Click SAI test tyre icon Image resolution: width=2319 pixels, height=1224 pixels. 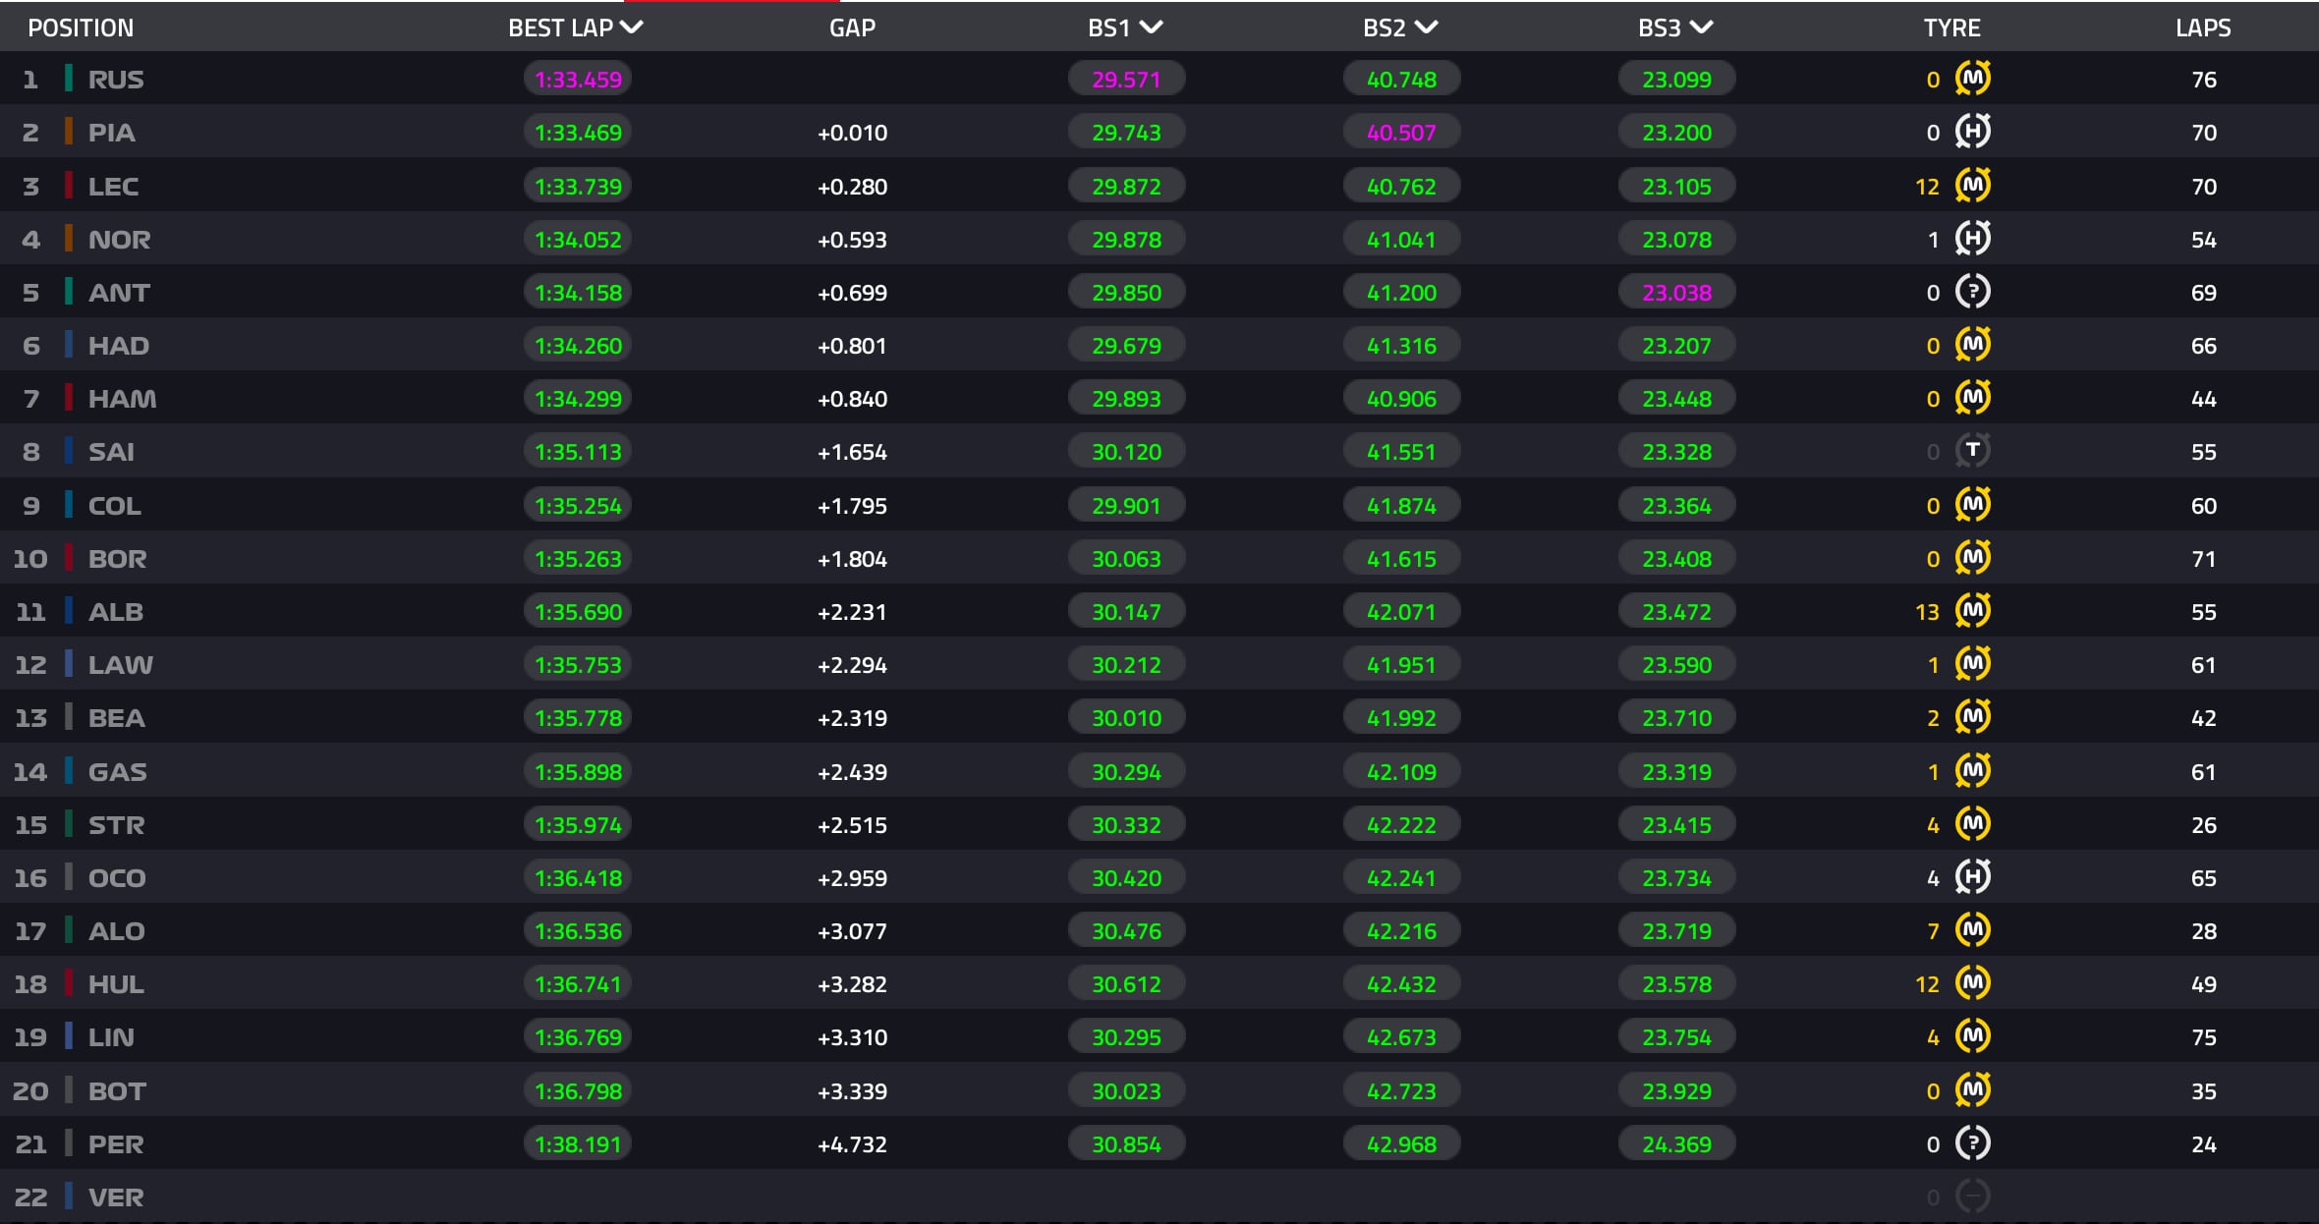[x=1972, y=451]
